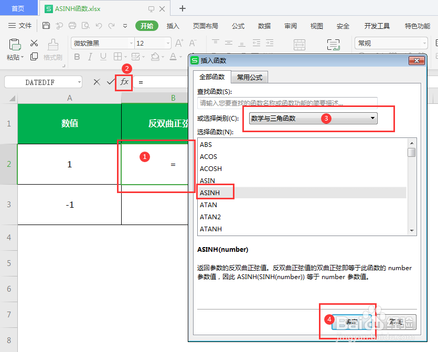Select the 常用公式 tab in dialog
The height and width of the screenshot is (352, 438).
click(250, 78)
